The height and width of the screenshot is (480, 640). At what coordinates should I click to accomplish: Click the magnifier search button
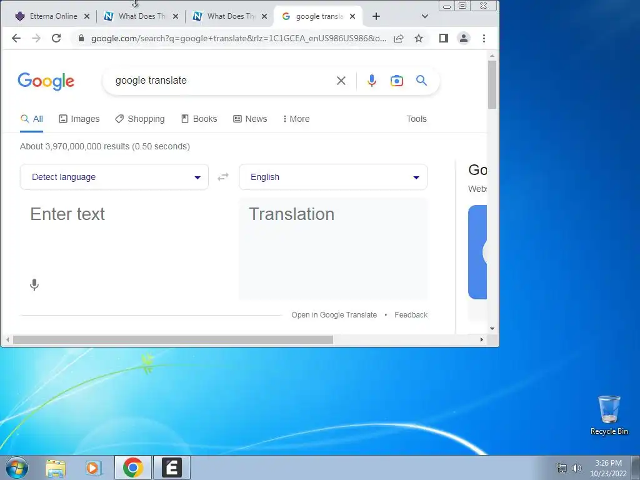pos(422,81)
